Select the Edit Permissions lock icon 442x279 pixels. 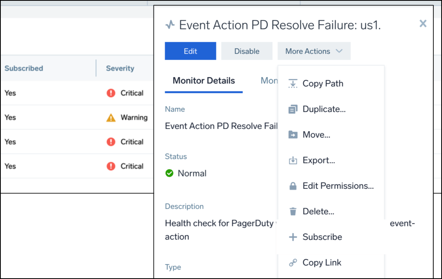293,186
